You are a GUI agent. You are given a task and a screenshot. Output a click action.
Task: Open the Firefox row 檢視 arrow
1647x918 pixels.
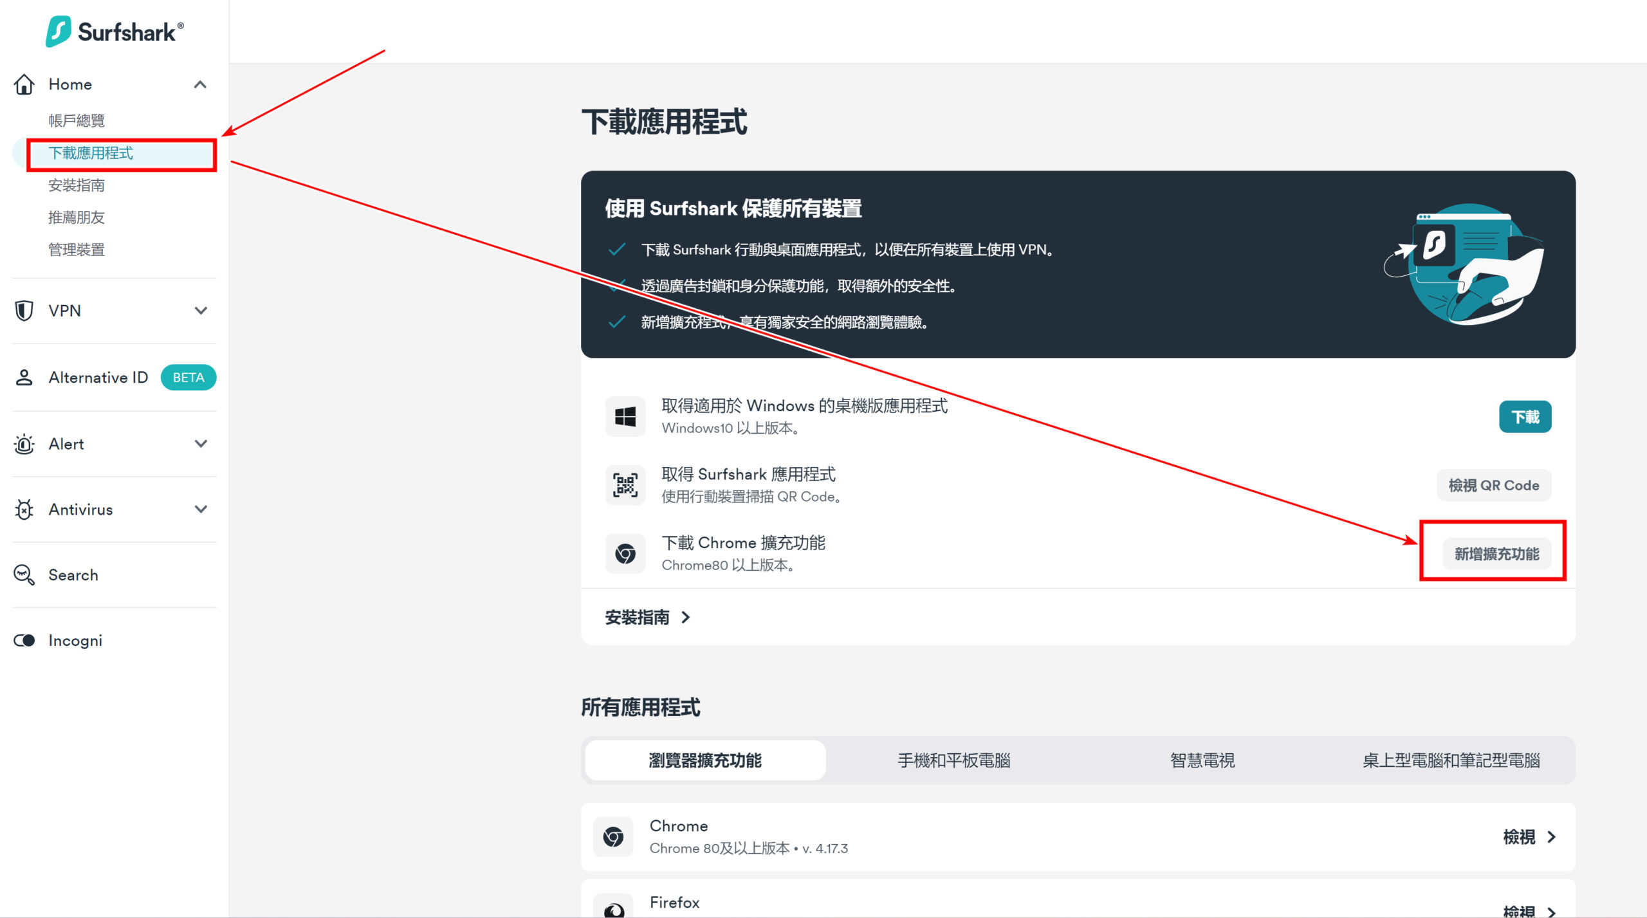point(1552,911)
